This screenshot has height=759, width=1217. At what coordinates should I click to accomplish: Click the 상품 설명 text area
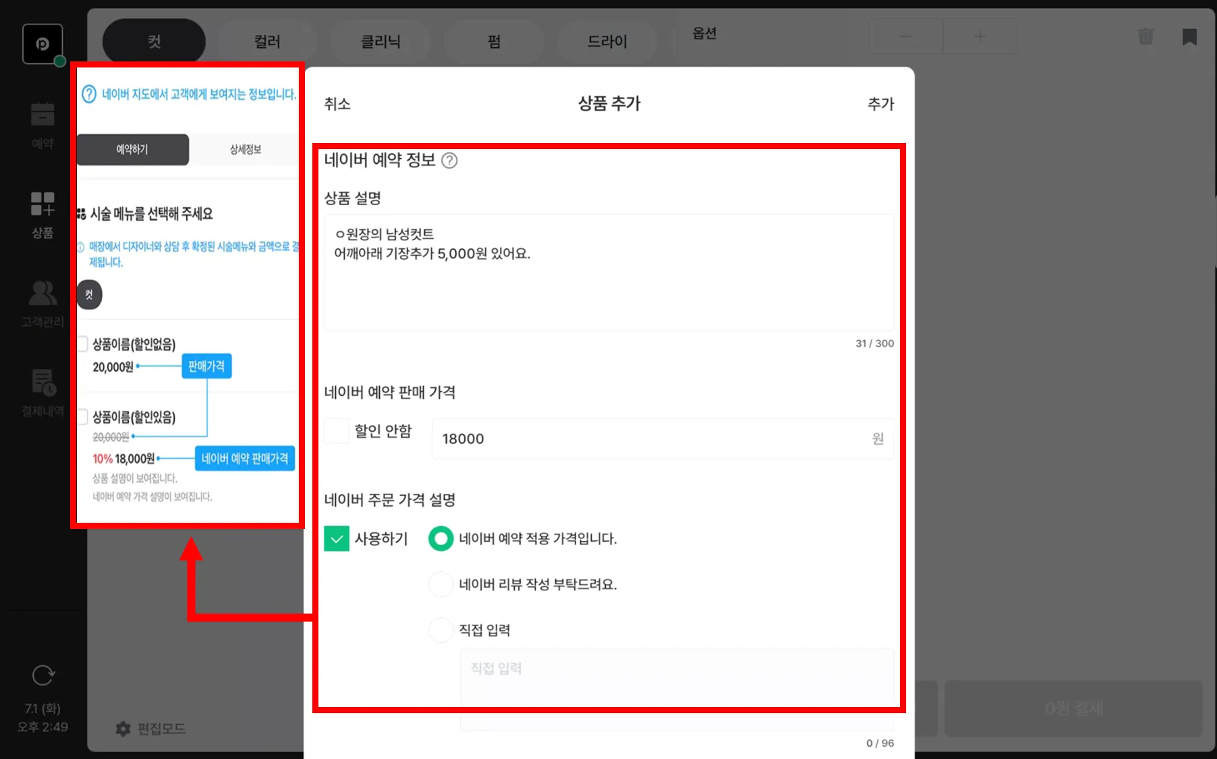609,273
